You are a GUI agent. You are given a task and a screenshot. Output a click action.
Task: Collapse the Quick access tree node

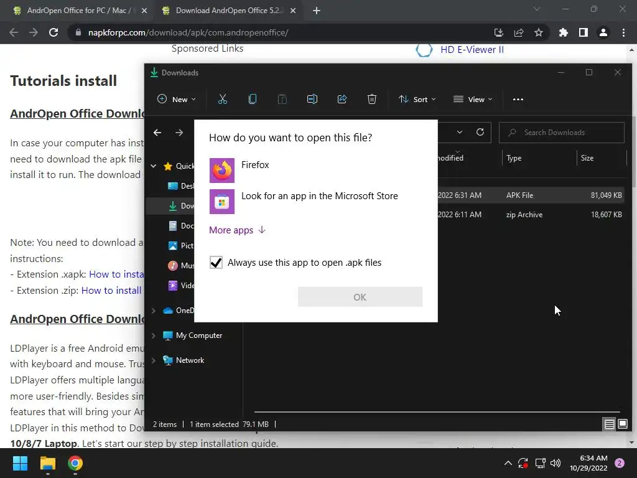[x=154, y=166]
